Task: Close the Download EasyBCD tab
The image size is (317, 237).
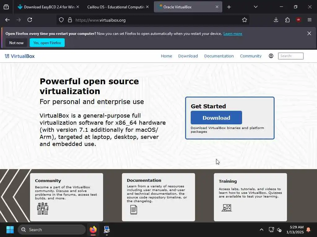Action: [x=78, y=7]
